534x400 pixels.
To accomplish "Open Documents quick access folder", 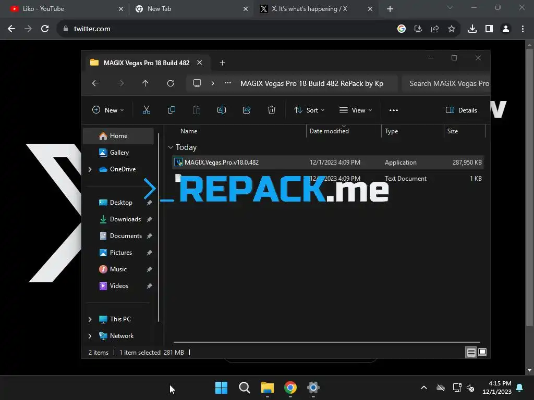I will 118,236.
